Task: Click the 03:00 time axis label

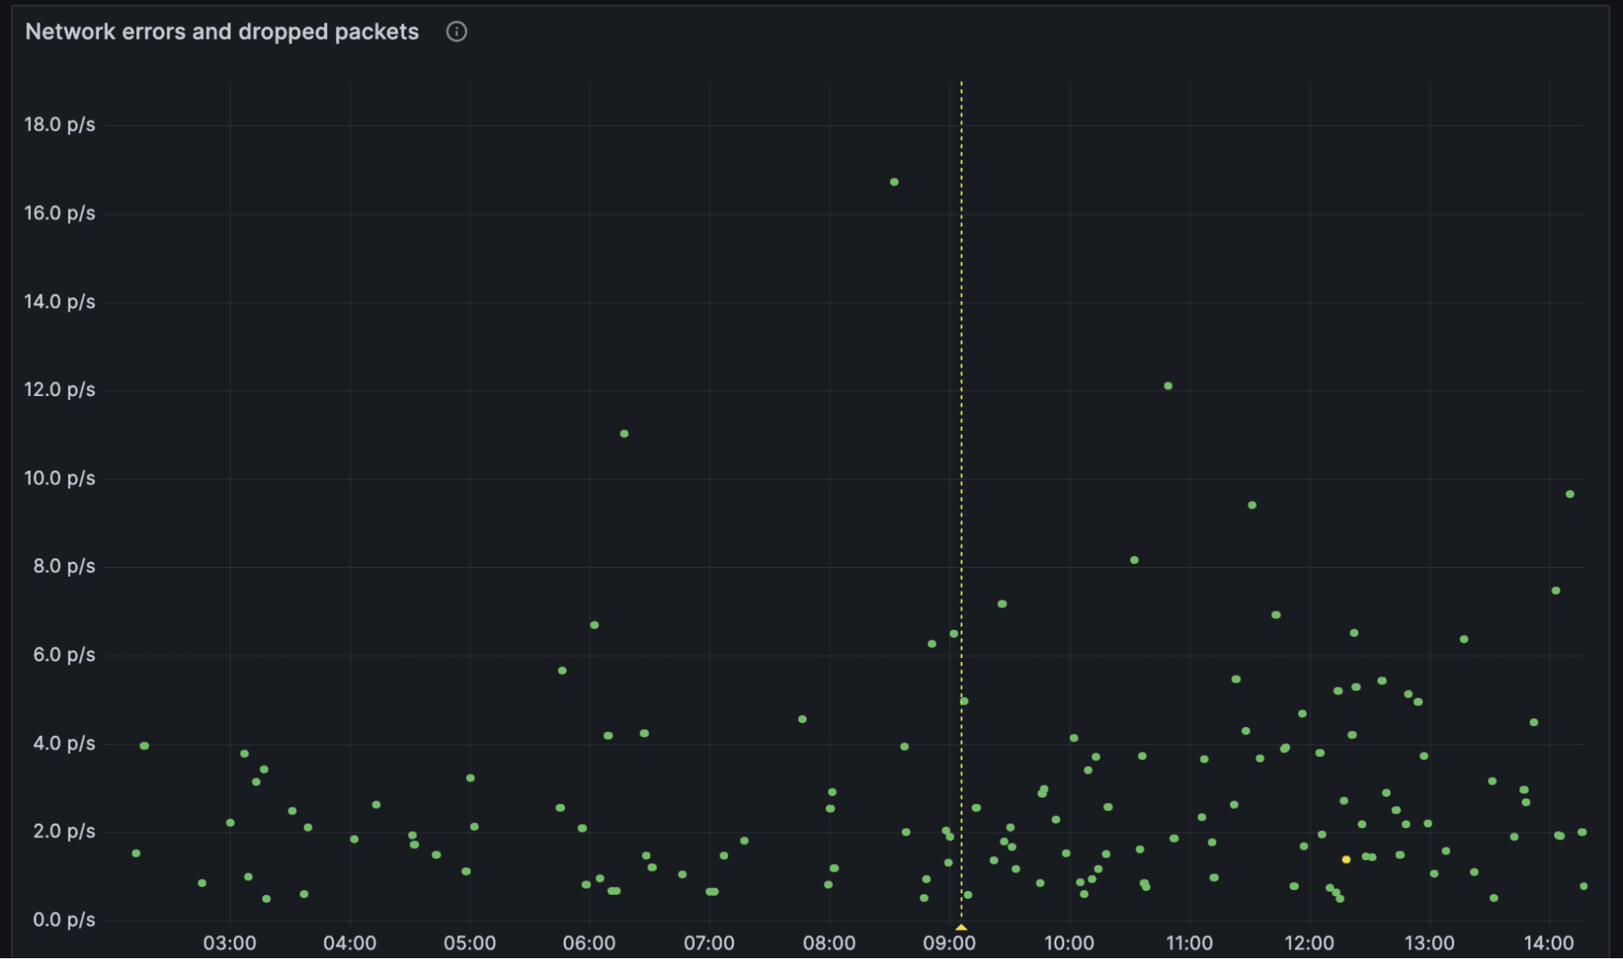Action: pyautogui.click(x=231, y=943)
